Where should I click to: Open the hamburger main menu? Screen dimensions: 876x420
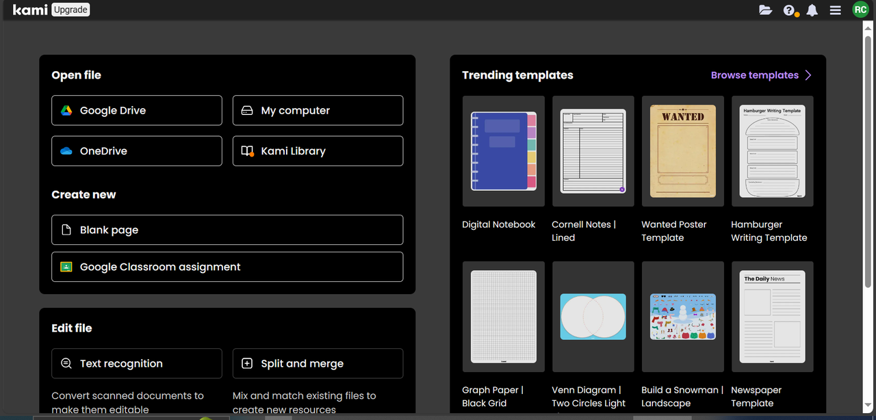pos(835,10)
